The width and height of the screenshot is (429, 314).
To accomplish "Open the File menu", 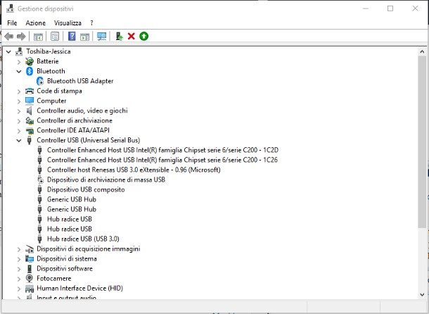I will pyautogui.click(x=12, y=23).
